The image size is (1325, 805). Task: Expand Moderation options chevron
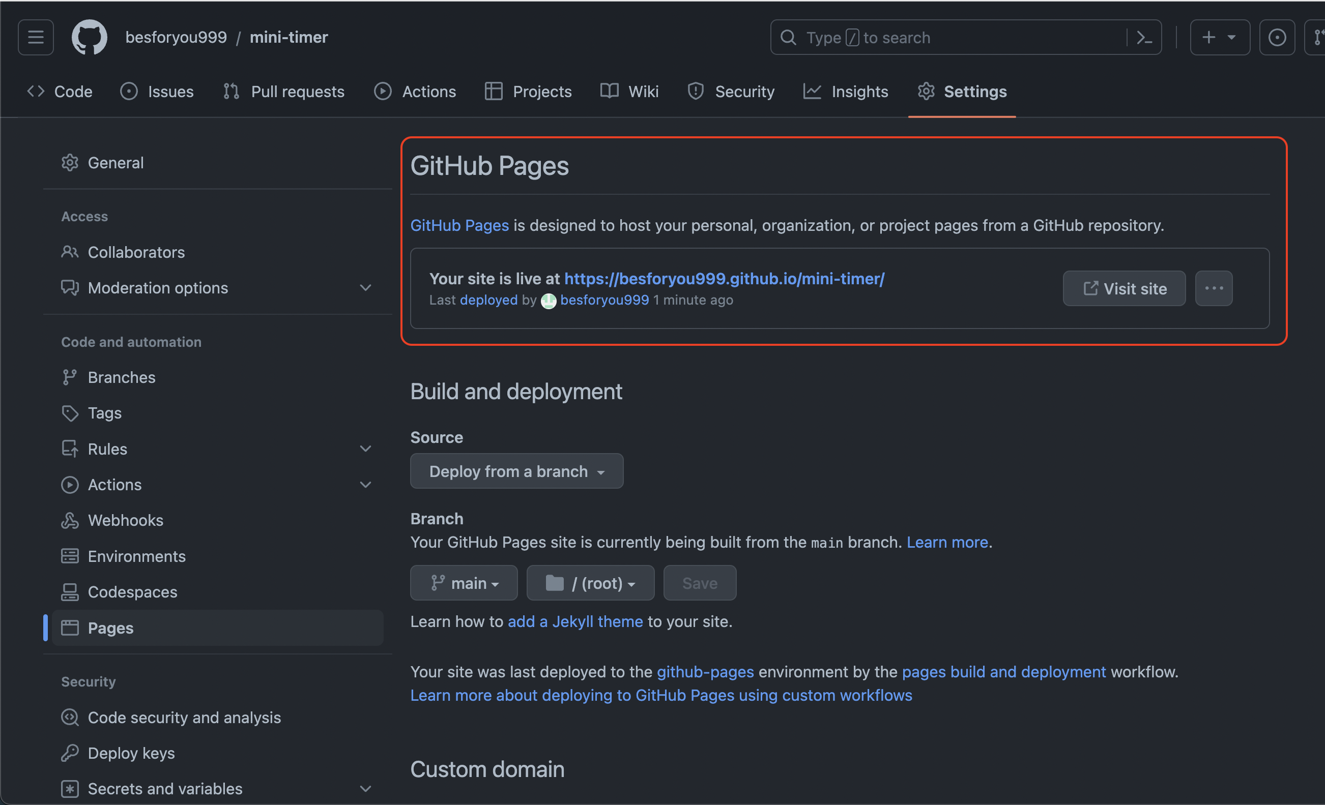tap(366, 287)
